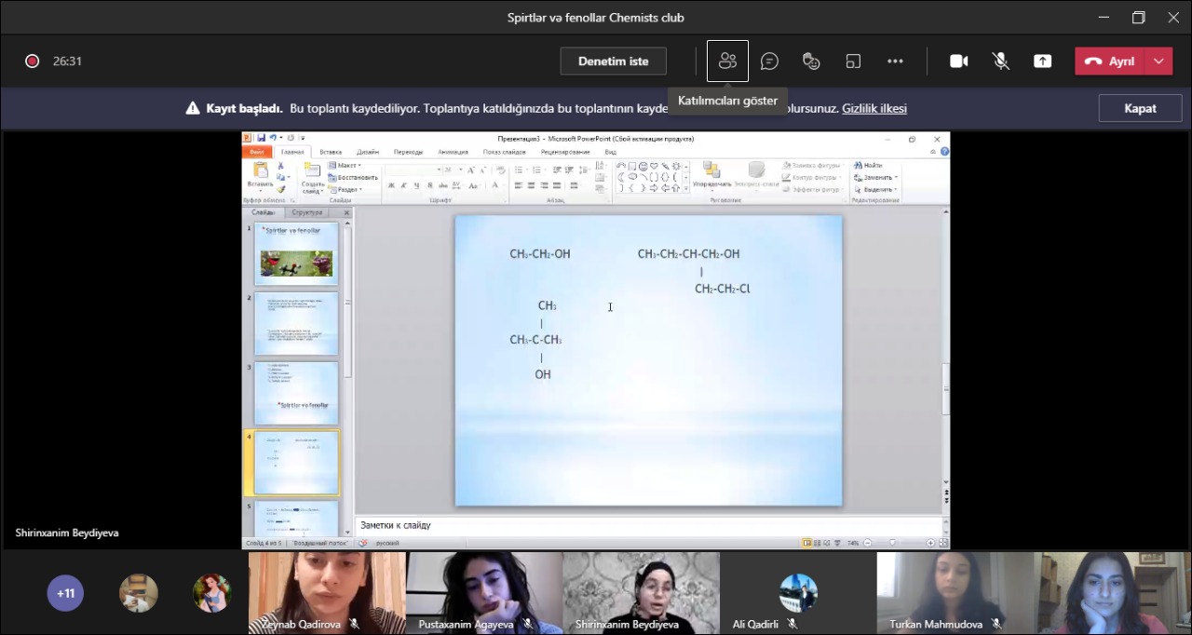Click the share content icon
The image size is (1192, 635).
tap(1042, 61)
